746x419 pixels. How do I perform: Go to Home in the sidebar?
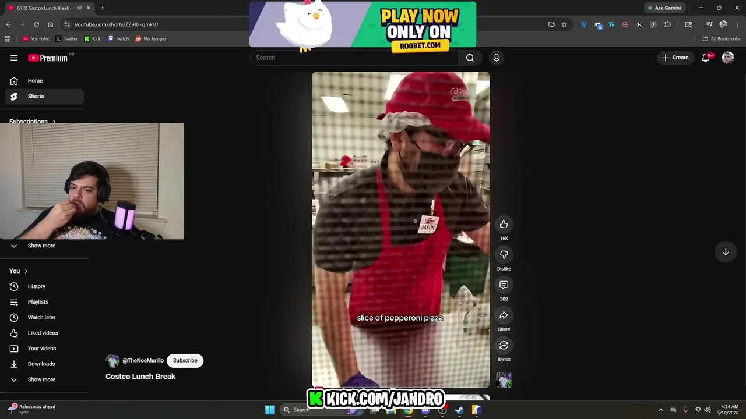[44, 81]
